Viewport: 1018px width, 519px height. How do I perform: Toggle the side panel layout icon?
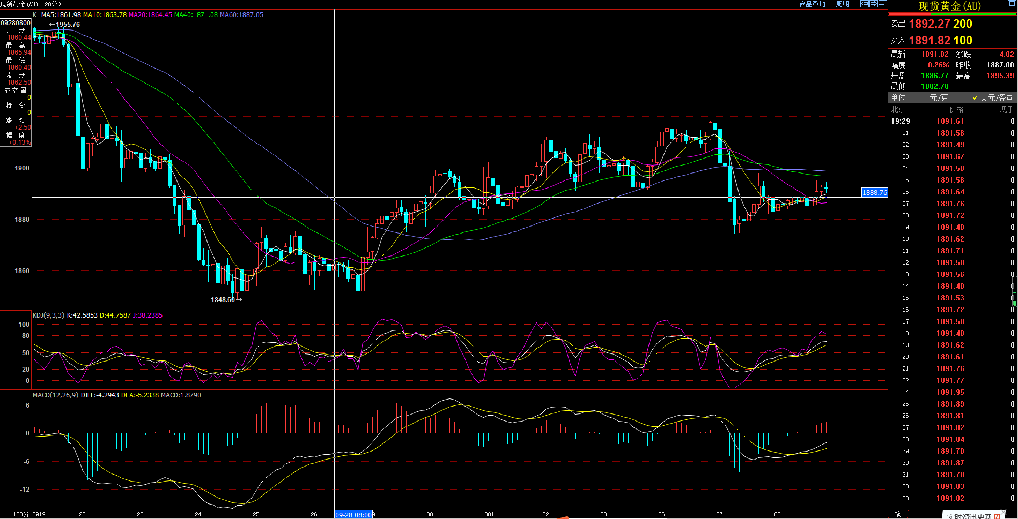[882, 4]
